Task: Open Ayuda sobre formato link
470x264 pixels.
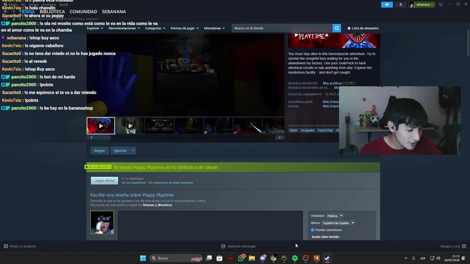Action: coord(325,237)
